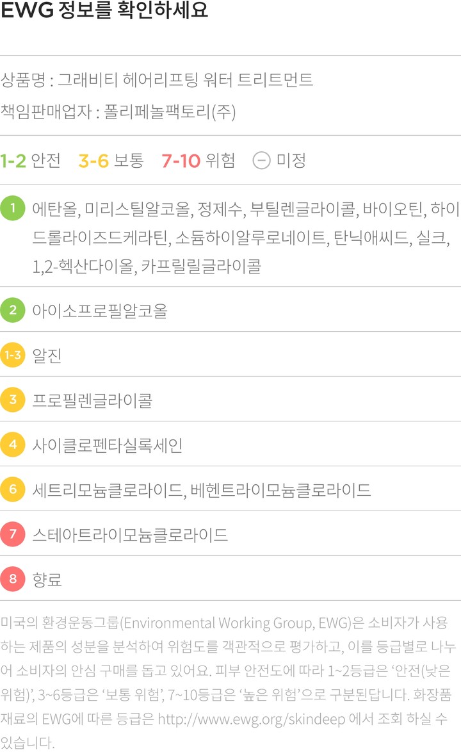Screen dimensions: 461x752
Task: Click the green grade 2 badge
Action: coord(13,310)
